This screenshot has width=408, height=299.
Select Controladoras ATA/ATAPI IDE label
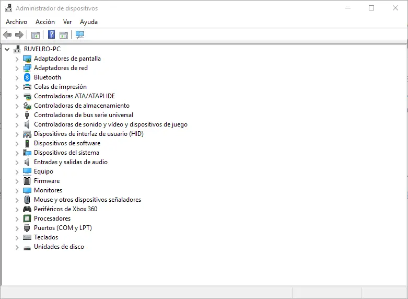click(x=74, y=96)
